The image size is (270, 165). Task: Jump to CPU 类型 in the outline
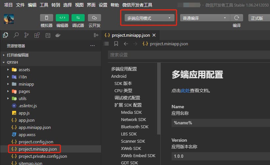click(123, 91)
